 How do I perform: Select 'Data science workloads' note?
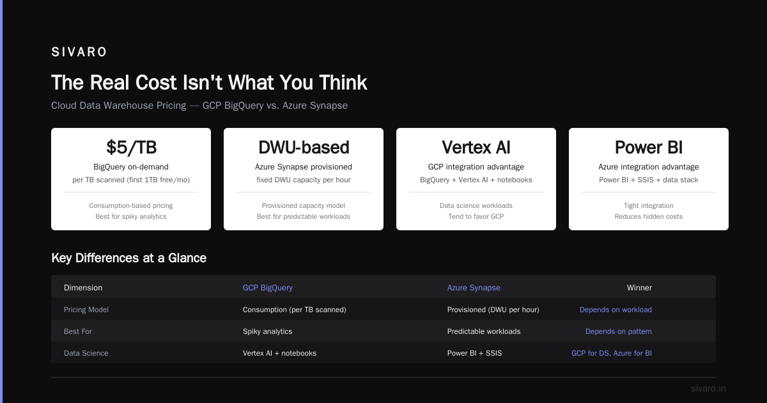[476, 205]
